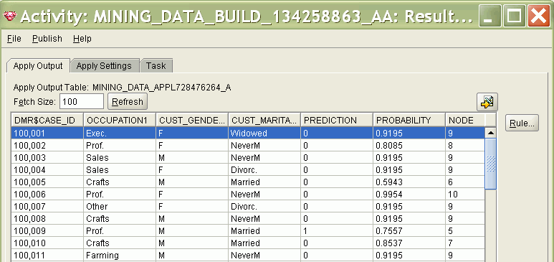Close the Activity window

tap(539, 16)
